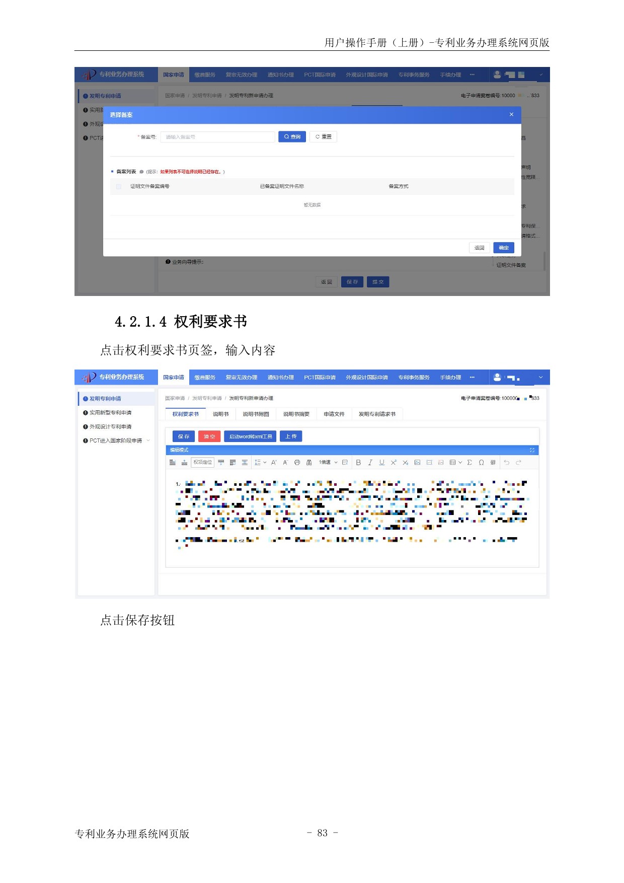Click the 查询 search button in dialog
Image resolution: width=624 pixels, height=883 pixels.
click(292, 136)
